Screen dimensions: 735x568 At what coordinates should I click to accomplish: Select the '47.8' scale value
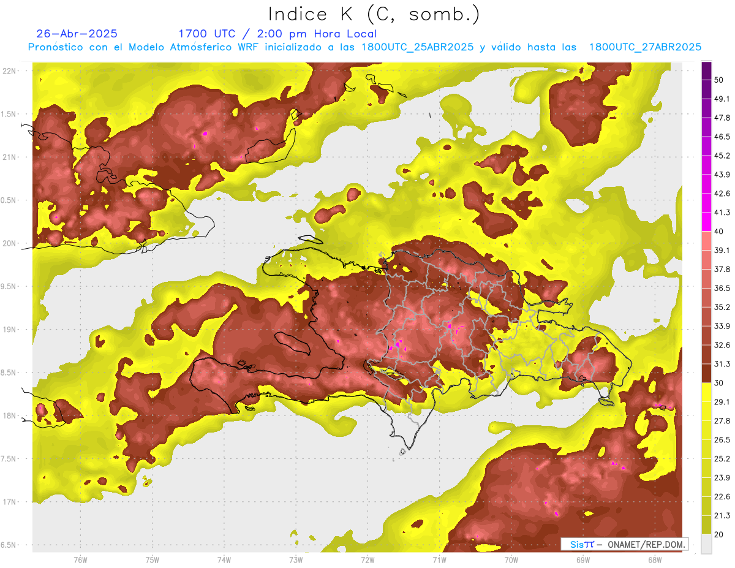pos(722,118)
